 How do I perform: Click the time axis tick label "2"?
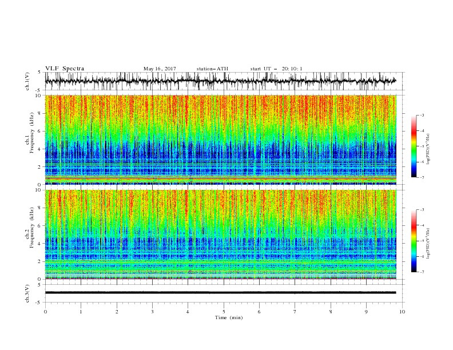point(117,312)
